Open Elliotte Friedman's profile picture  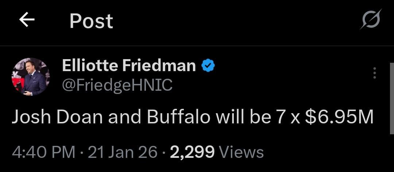click(x=31, y=77)
